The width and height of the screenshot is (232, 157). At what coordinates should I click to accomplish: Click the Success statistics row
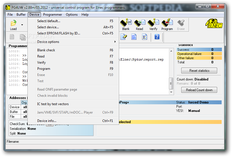coord(199,49)
